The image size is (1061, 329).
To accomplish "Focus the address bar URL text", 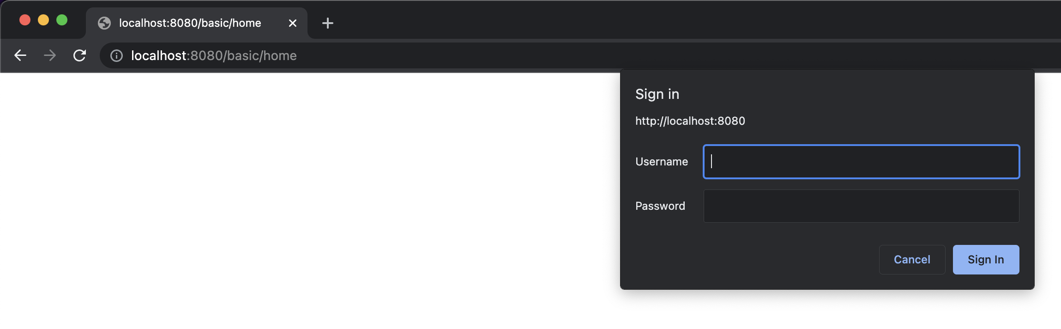I will (x=214, y=56).
